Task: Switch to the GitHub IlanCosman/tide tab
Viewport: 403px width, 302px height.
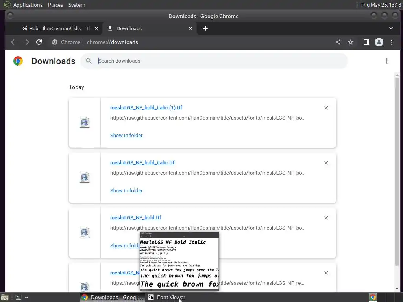Action: pos(54,28)
